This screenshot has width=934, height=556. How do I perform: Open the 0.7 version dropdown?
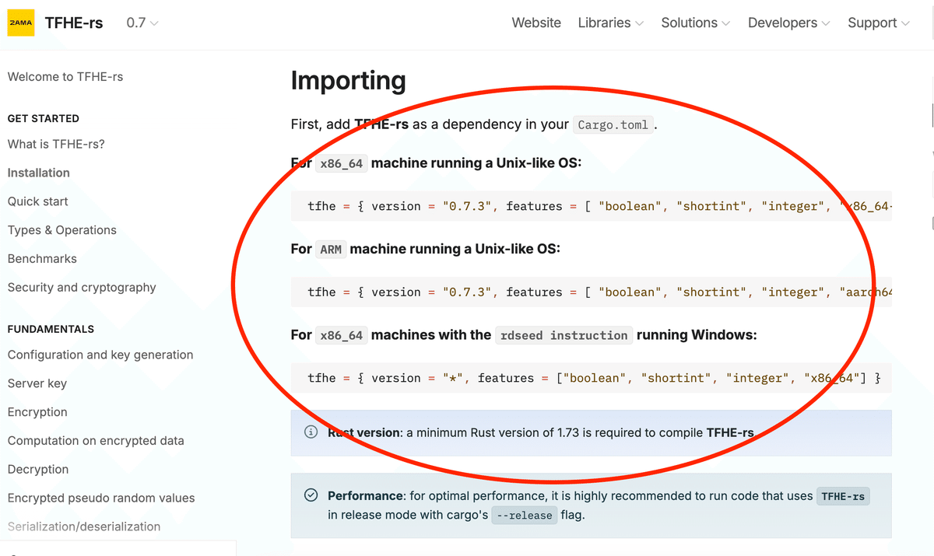(142, 23)
